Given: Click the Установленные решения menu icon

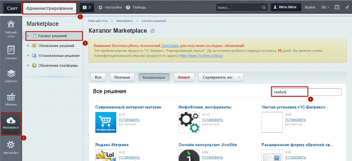Looking at the screenshot, I should (x=34, y=55).
